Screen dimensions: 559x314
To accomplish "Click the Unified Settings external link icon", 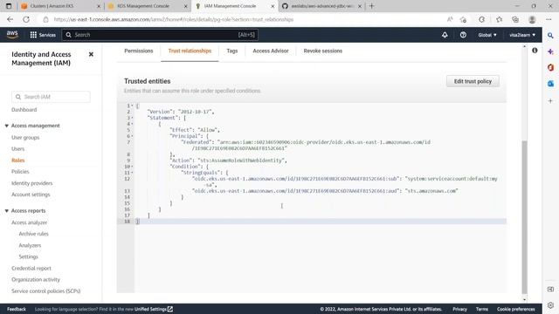I will point(170,309).
